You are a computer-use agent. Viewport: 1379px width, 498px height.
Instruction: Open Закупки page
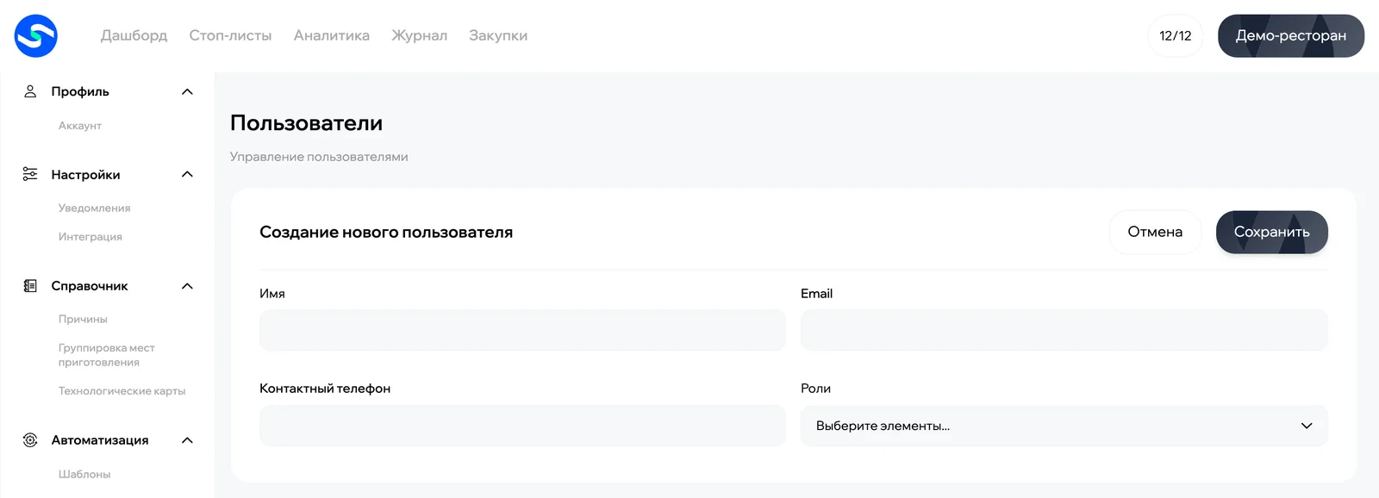coord(498,35)
